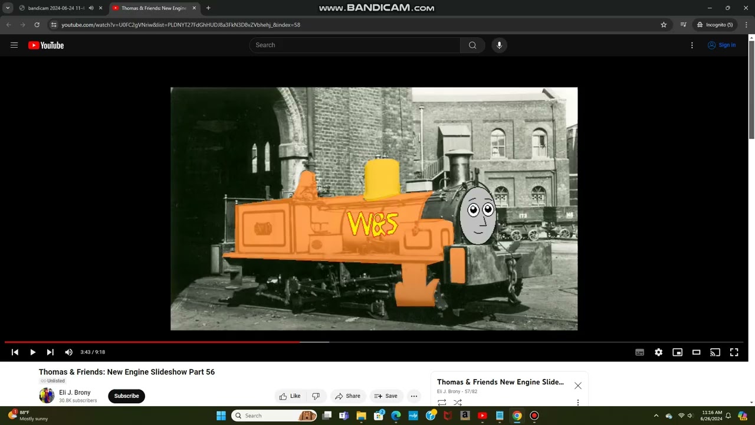Open the YouTube guide hamburger menu

tap(14, 45)
